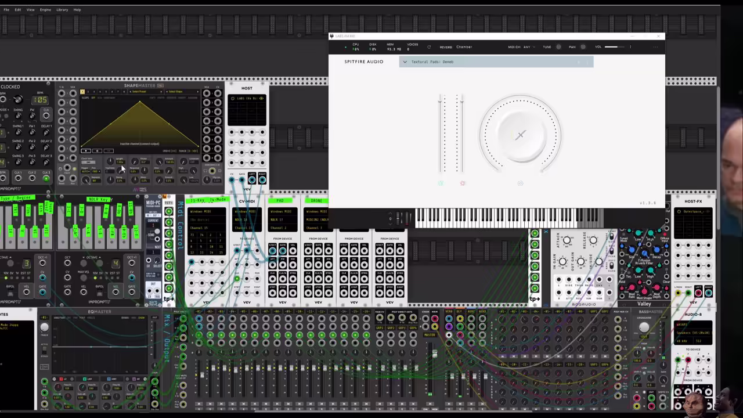This screenshot has width=743, height=418.
Task: Open the ShapeMaster Select Shape dropdown
Action: (182, 92)
